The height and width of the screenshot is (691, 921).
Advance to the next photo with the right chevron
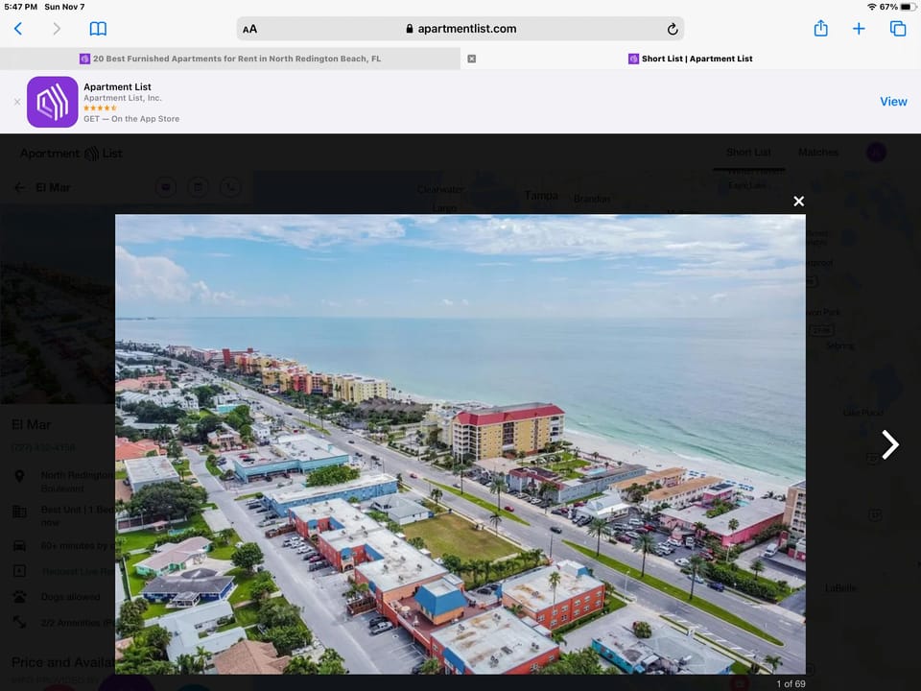pyautogui.click(x=889, y=444)
